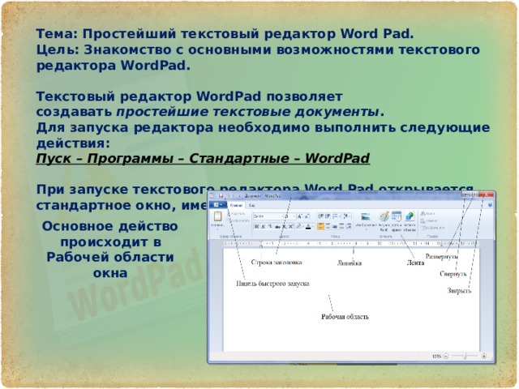Viewport: 519px width, 389px height.
Task: Click the Grow font button
Action: [x=300, y=216]
